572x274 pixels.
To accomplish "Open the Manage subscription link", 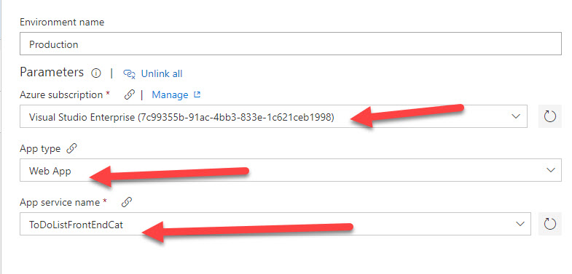I will pos(170,94).
